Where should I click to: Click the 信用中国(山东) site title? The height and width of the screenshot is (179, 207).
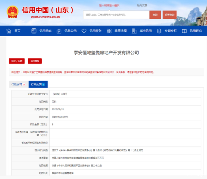48,10
